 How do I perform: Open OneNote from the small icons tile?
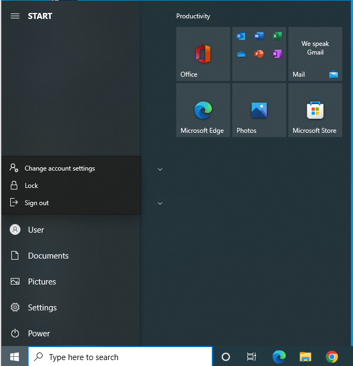pos(277,54)
